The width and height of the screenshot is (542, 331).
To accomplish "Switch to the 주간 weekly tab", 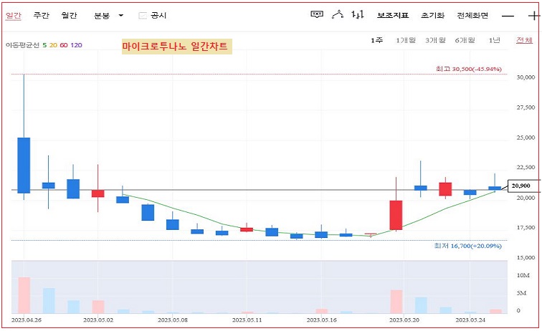I will pos(41,15).
